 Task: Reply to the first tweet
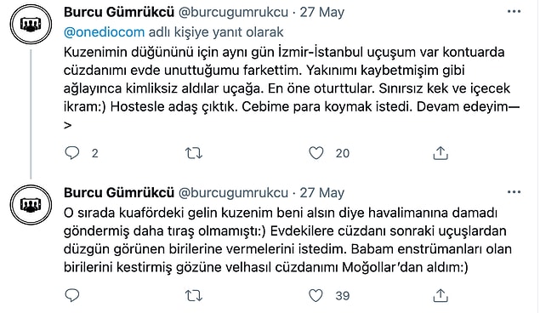point(72,153)
